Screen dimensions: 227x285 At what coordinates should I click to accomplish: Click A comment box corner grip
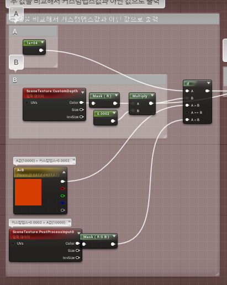(x=56, y=66)
